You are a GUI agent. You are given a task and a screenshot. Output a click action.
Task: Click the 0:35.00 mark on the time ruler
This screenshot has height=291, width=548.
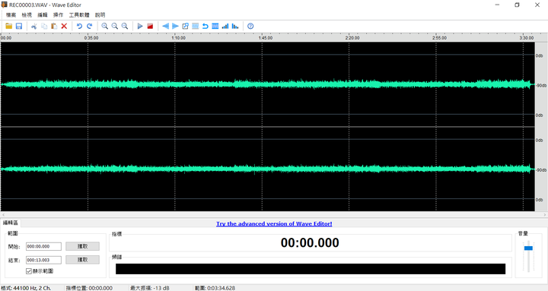(91, 38)
